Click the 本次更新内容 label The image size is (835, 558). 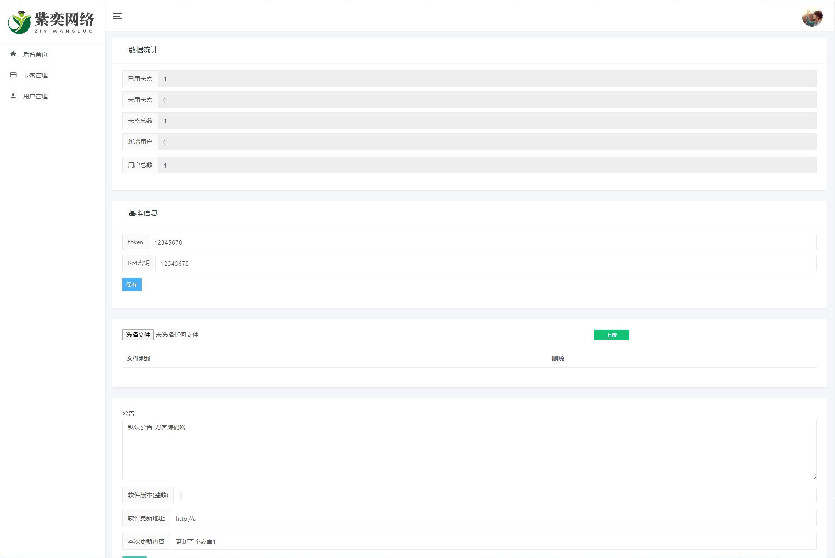146,541
